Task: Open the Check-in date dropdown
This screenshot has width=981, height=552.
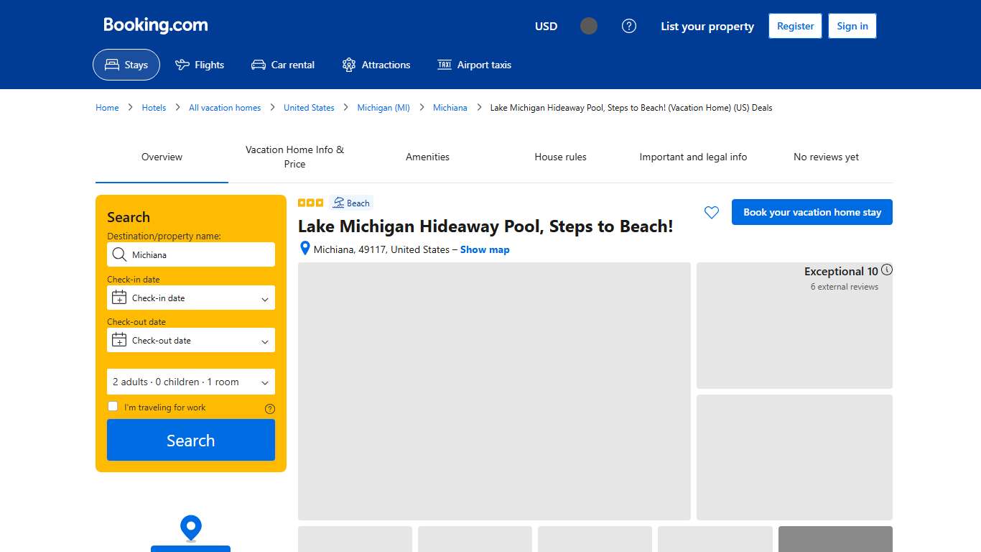Action: pyautogui.click(x=190, y=297)
